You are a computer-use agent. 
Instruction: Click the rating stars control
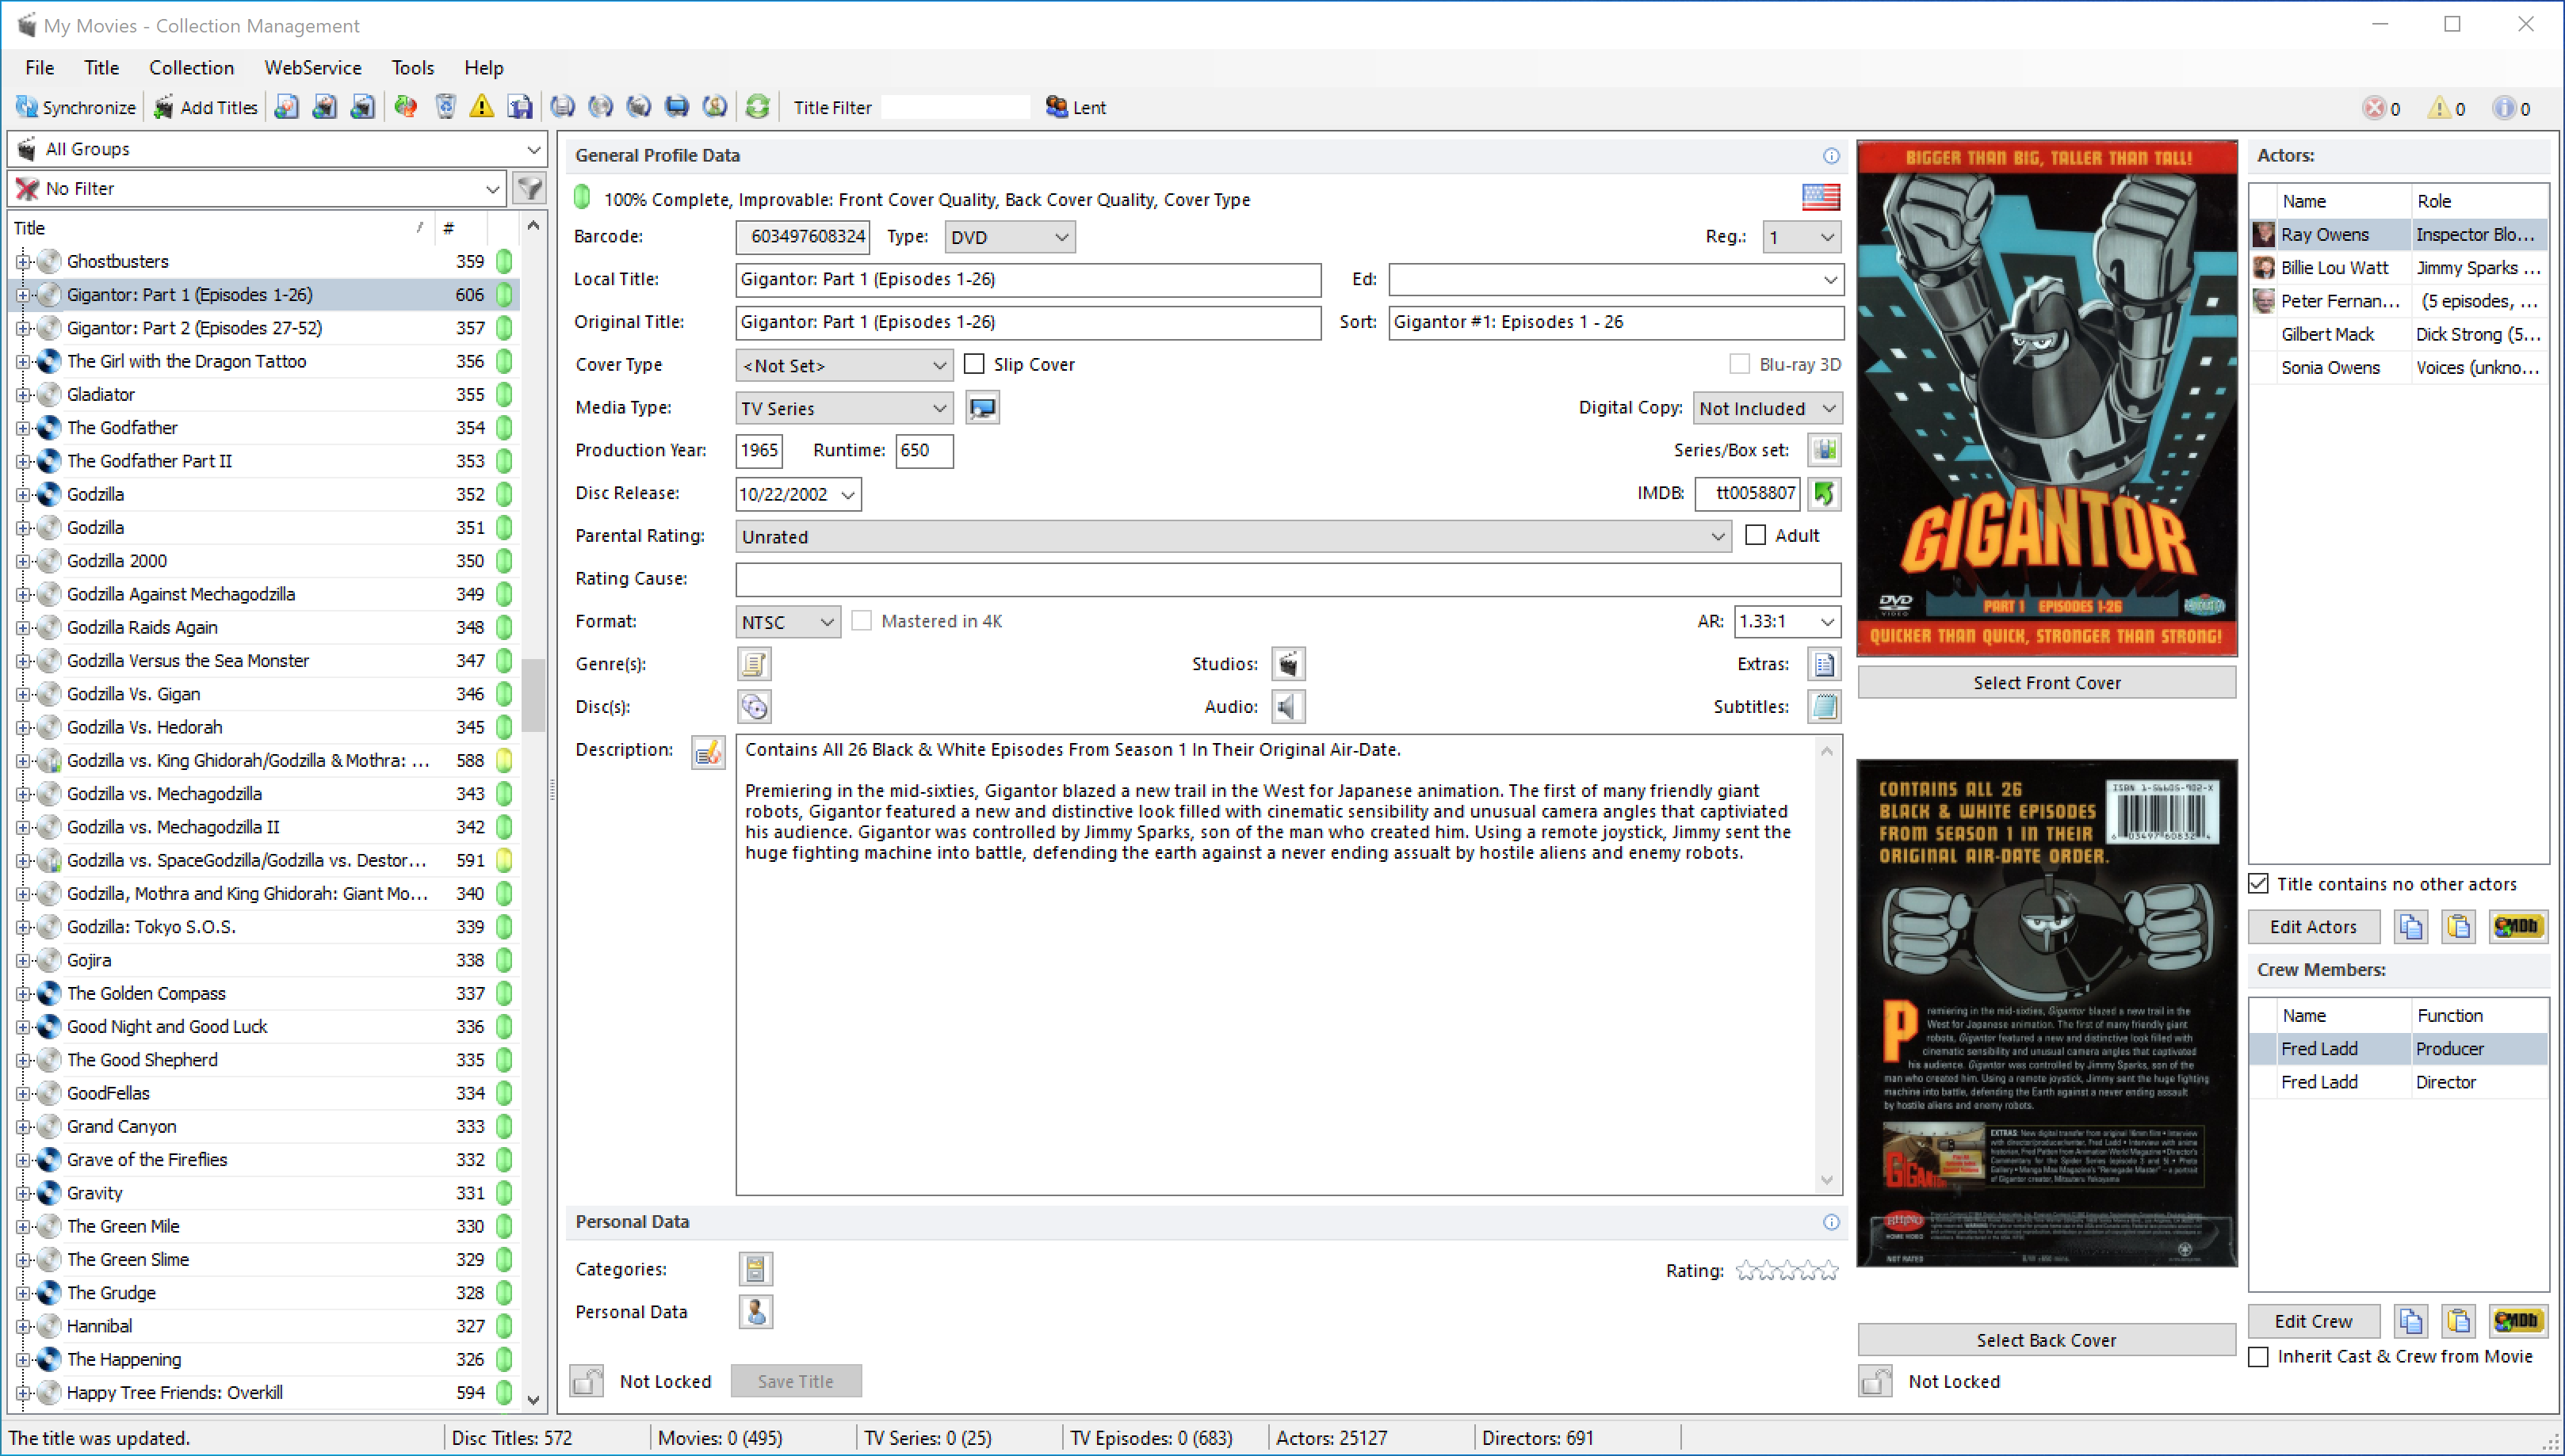pyautogui.click(x=1787, y=1270)
